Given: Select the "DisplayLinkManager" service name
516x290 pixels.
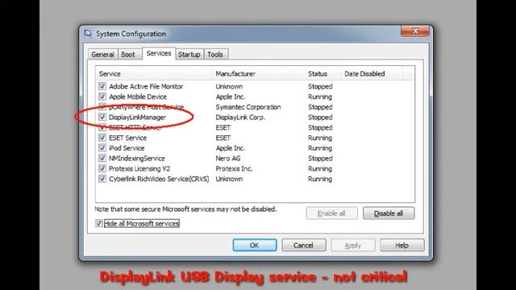Looking at the screenshot, I should (137, 118).
